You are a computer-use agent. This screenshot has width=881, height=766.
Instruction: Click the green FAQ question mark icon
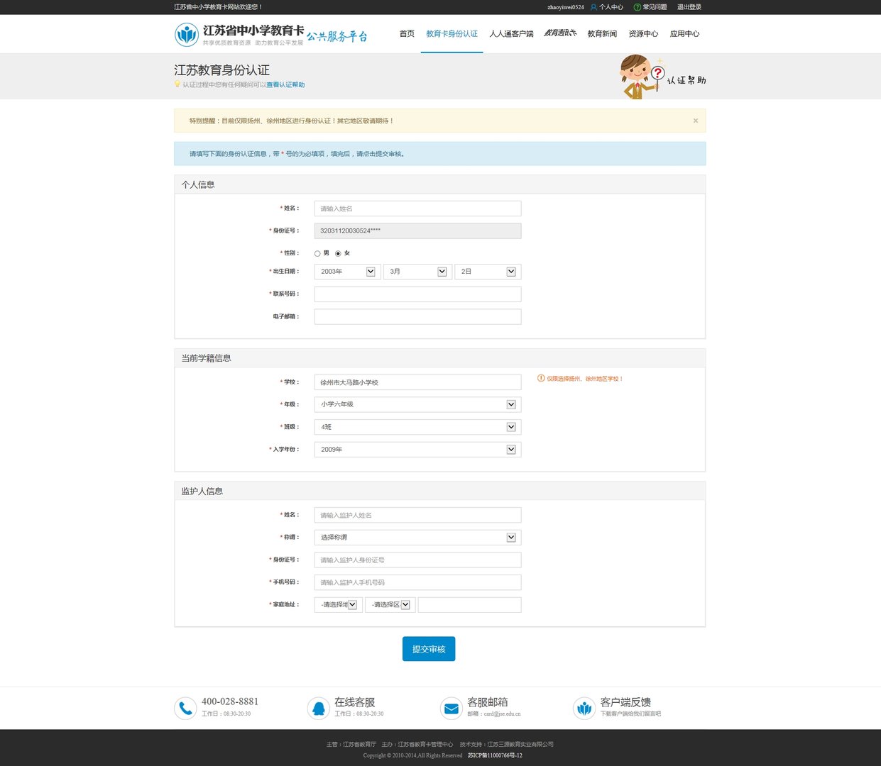click(637, 7)
